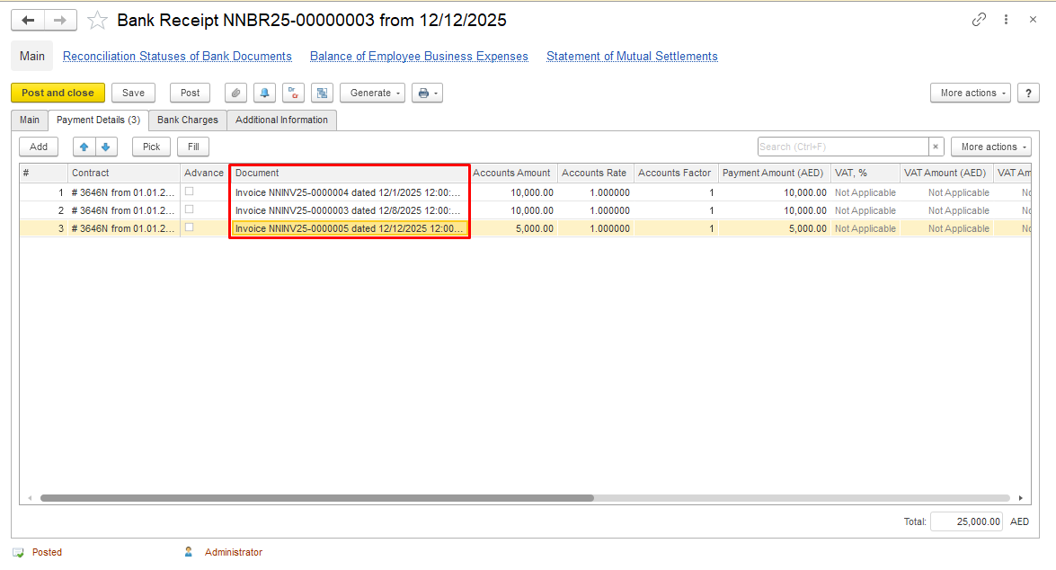Toggle Advance checkbox for invoice NNINV25-0000005

click(x=190, y=227)
